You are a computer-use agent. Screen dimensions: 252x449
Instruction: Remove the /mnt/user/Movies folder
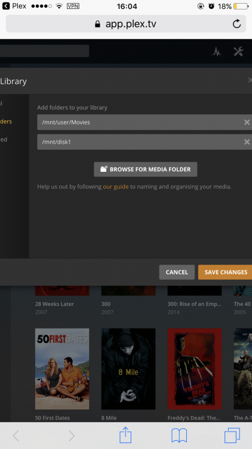(x=247, y=122)
